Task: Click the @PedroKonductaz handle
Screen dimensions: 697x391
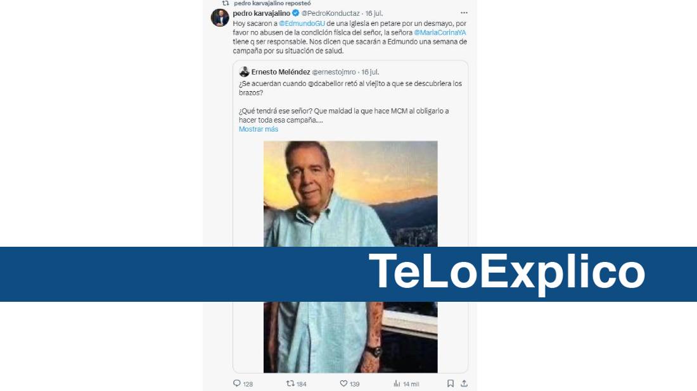Action: (331, 13)
